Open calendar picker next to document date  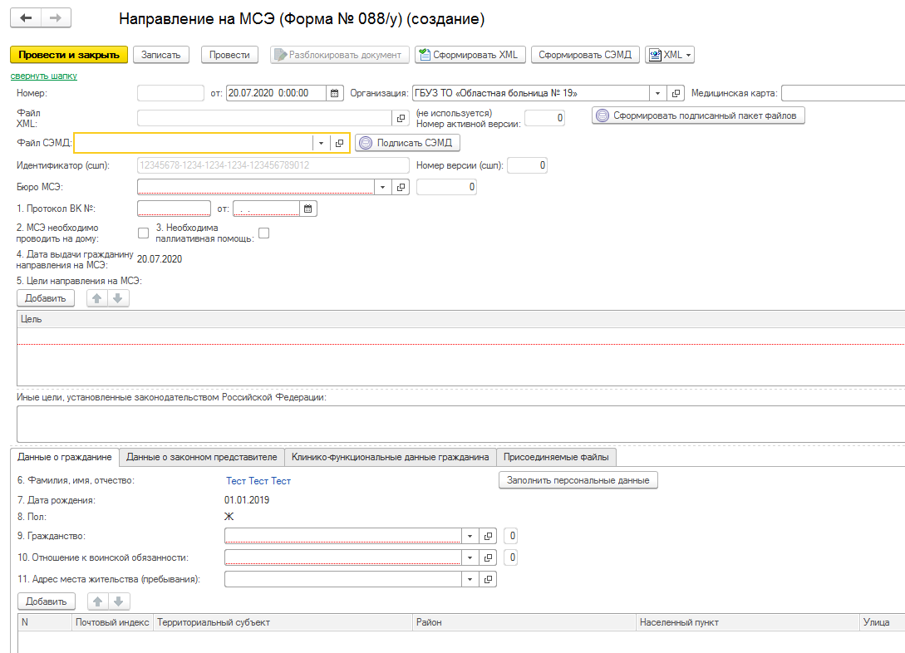334,93
